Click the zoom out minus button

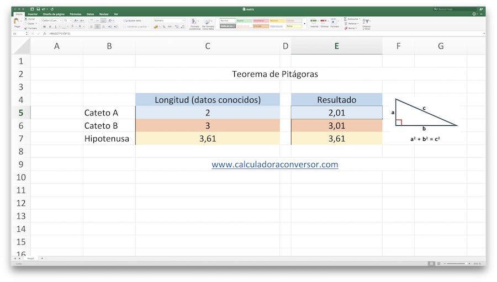445,264
